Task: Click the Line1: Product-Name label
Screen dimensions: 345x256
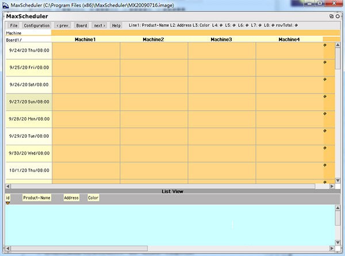Action: tap(149, 25)
